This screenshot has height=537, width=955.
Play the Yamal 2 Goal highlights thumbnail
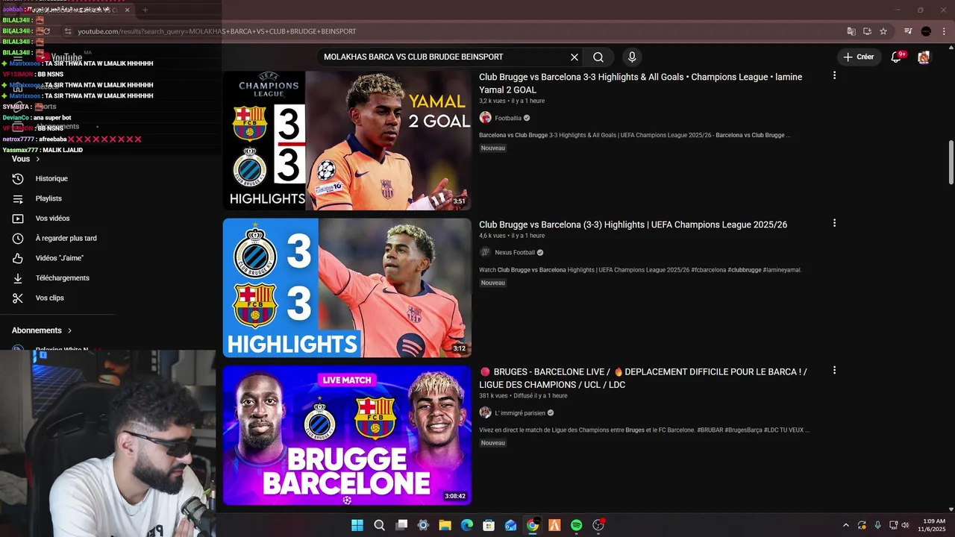click(x=347, y=140)
